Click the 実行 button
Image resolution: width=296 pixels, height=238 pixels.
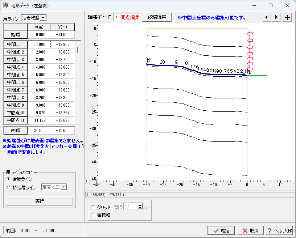point(40,201)
